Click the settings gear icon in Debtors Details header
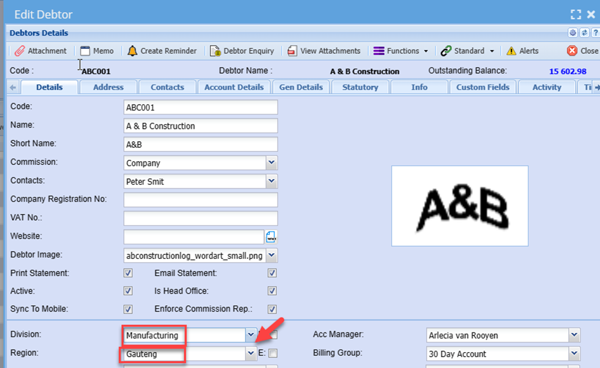The image size is (600, 368). pos(573,33)
